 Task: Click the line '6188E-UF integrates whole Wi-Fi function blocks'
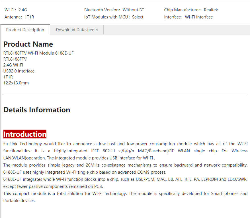[x=125, y=179]
